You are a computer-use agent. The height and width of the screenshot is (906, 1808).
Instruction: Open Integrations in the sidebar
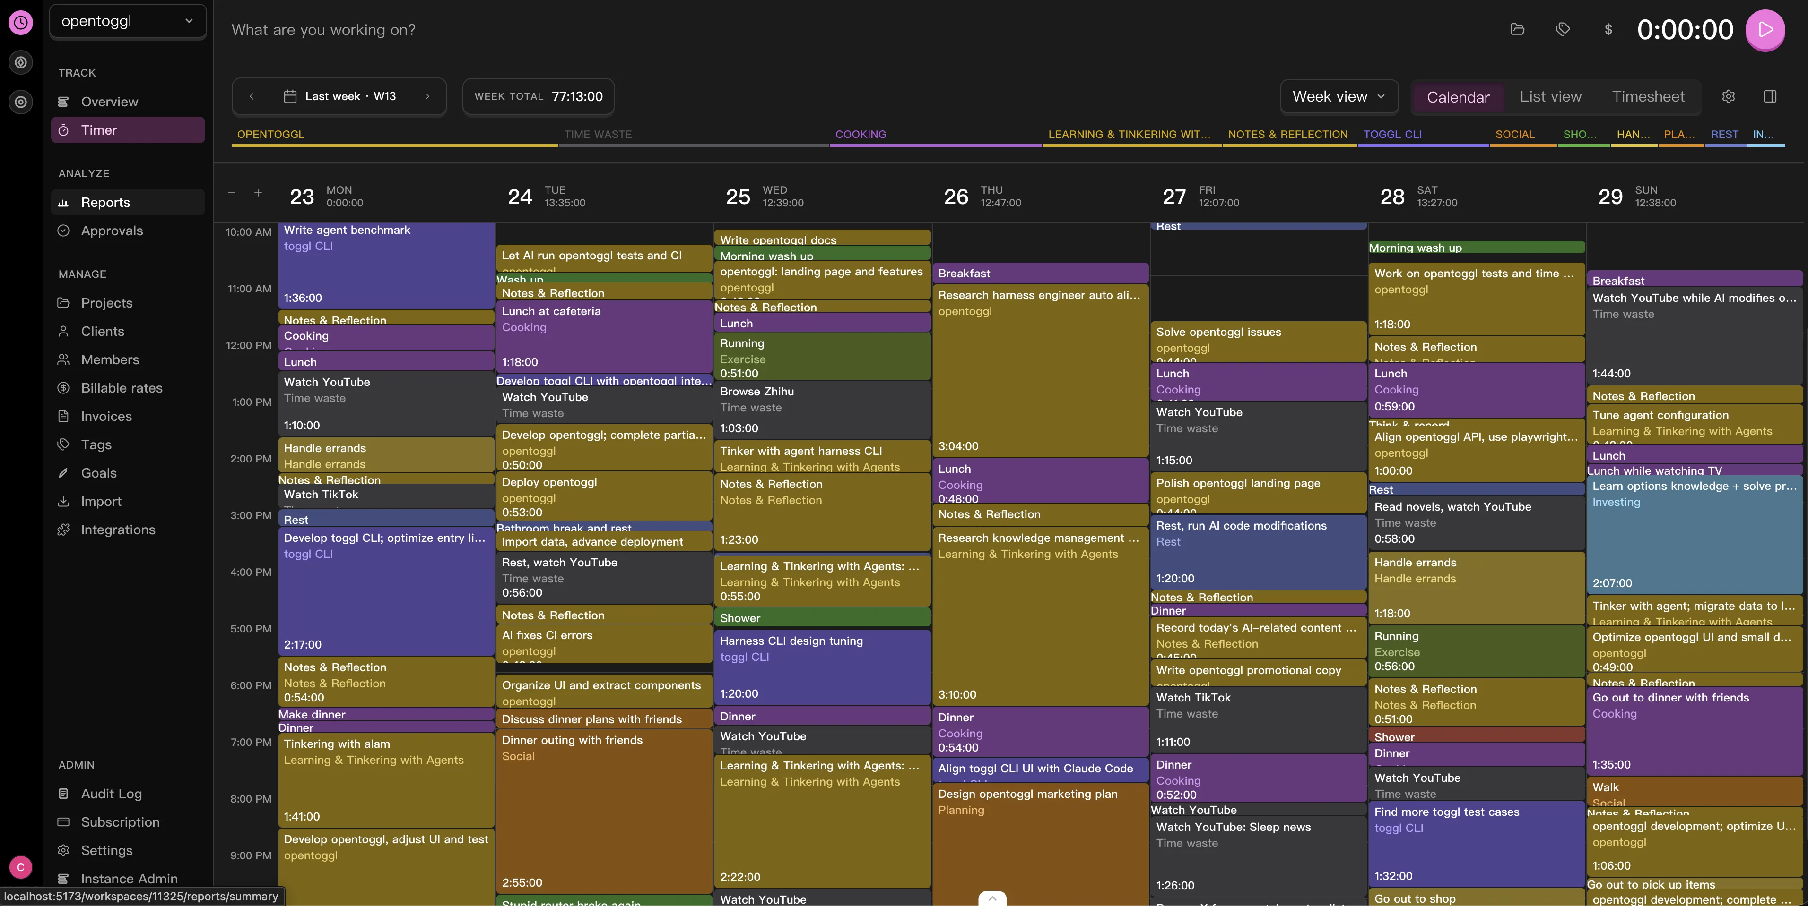[x=118, y=530]
